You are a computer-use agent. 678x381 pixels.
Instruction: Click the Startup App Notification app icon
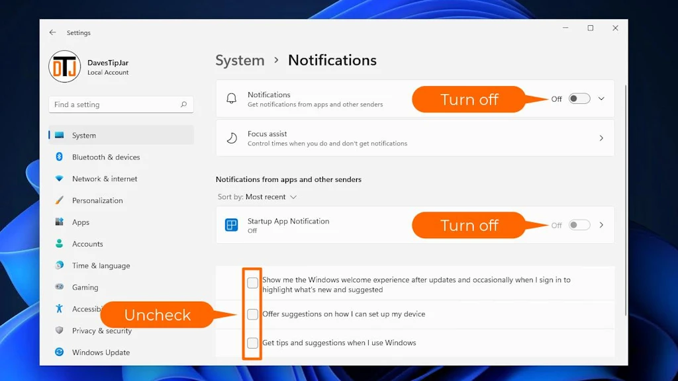(x=231, y=225)
